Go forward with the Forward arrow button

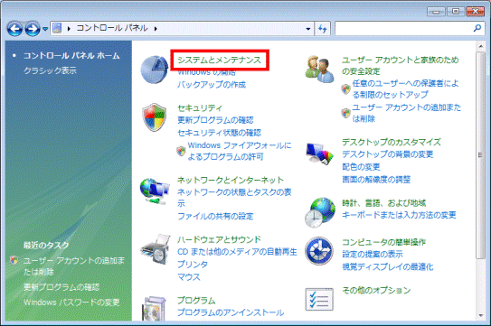click(x=33, y=29)
